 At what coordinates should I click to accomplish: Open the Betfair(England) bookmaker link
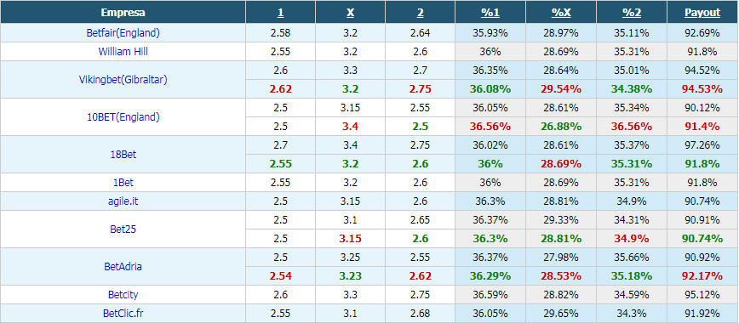click(x=123, y=33)
